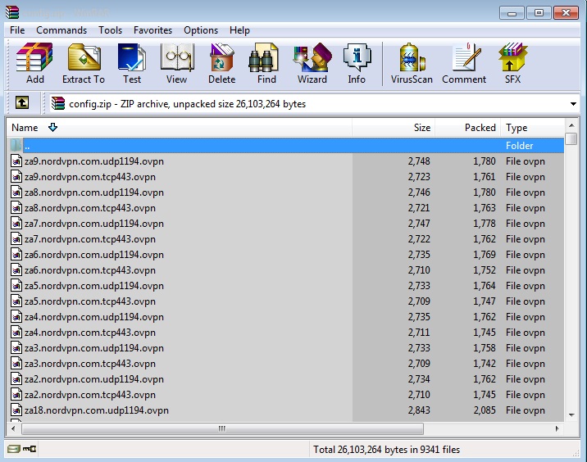Click the key password icon in status bar
587x462 pixels.
30,449
